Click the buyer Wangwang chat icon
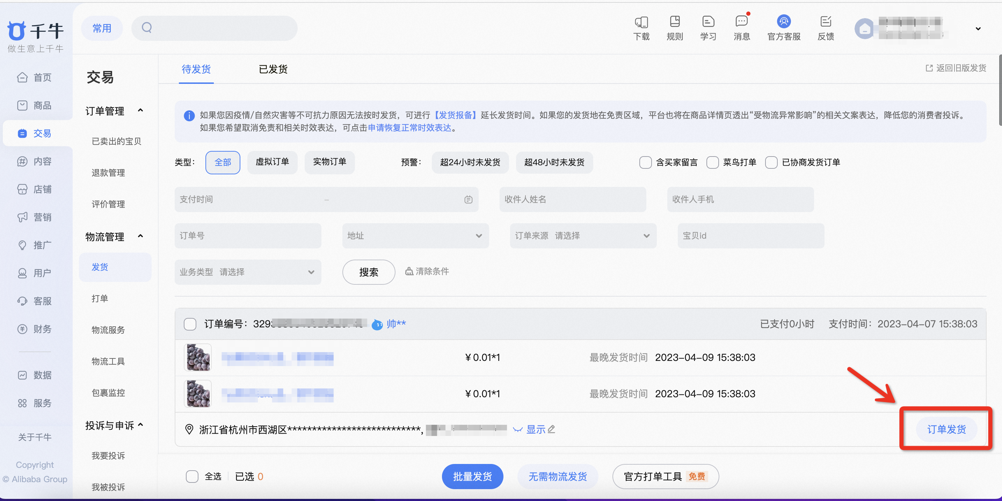 (377, 325)
